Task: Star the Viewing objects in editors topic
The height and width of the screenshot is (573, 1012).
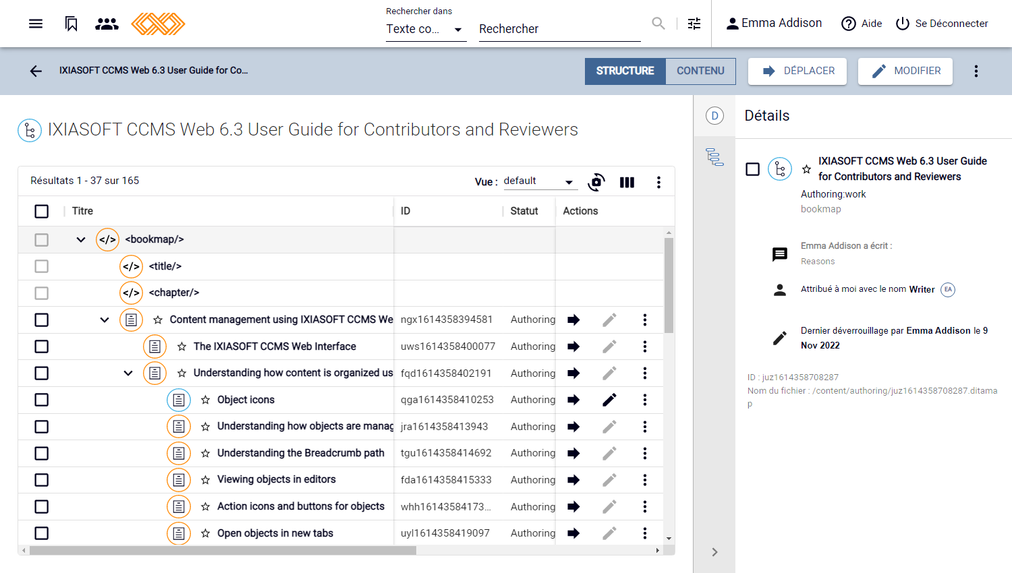Action: [205, 480]
